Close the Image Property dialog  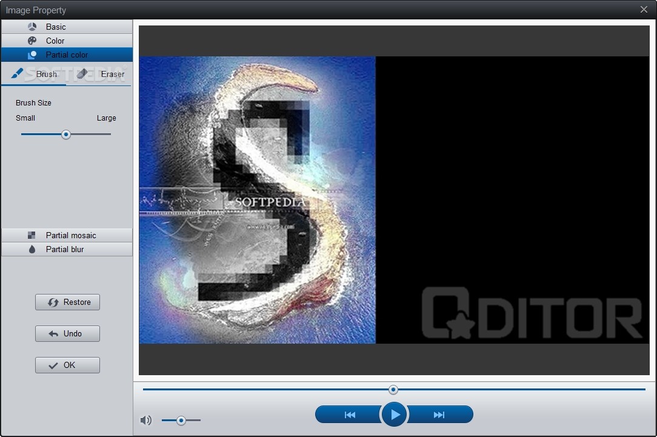(x=644, y=9)
